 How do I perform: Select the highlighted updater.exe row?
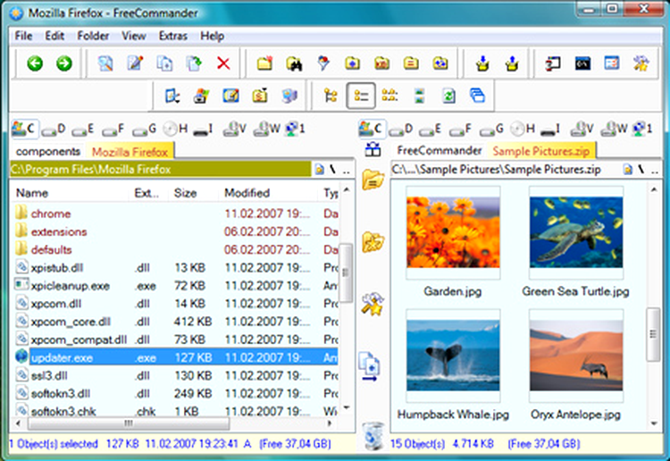point(174,357)
